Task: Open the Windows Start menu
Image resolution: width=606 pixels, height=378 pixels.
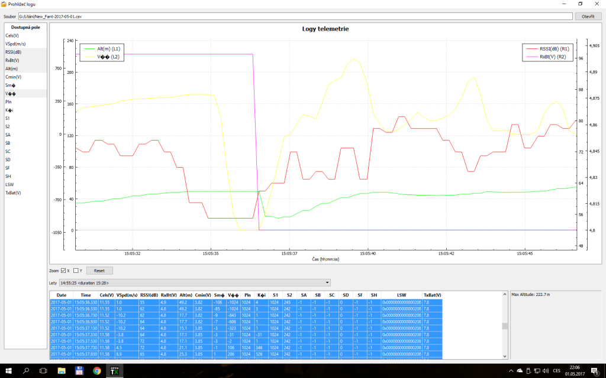Action: [8, 371]
